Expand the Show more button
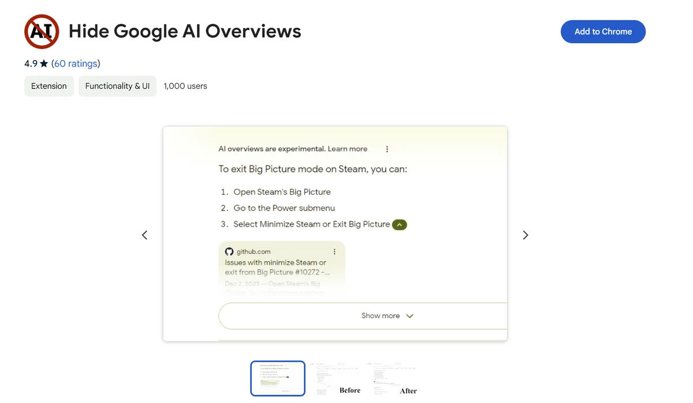The image size is (693, 403). (363, 316)
